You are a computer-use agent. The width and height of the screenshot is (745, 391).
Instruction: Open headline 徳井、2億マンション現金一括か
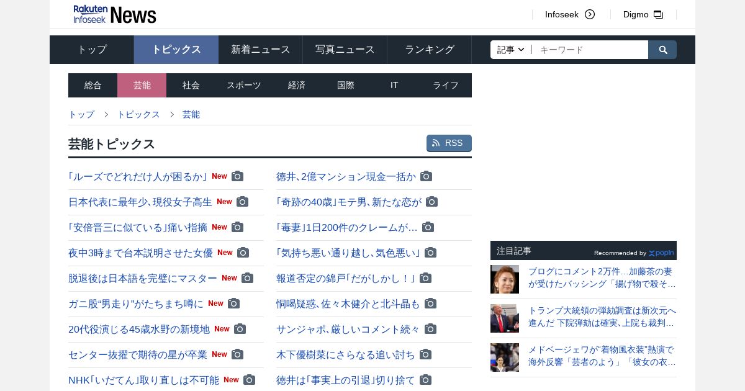pos(346,176)
